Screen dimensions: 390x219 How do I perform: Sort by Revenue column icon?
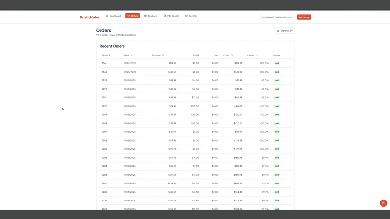(x=163, y=55)
